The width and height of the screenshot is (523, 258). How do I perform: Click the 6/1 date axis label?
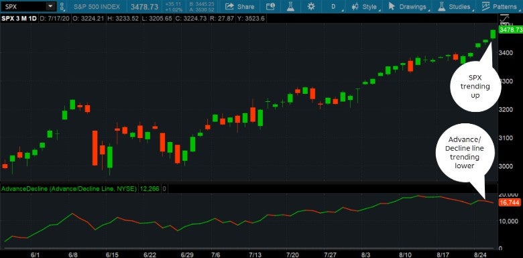coord(36,255)
